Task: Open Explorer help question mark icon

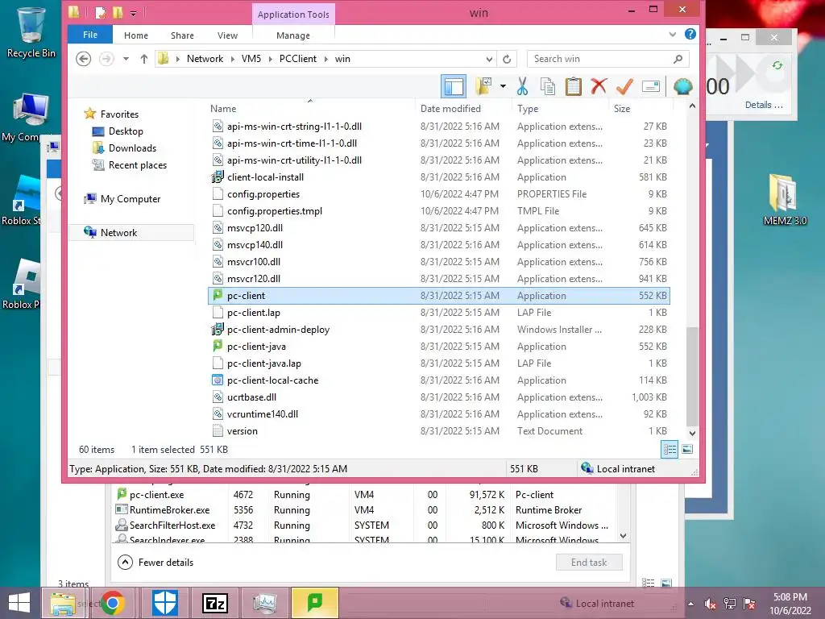Action: pos(690,34)
